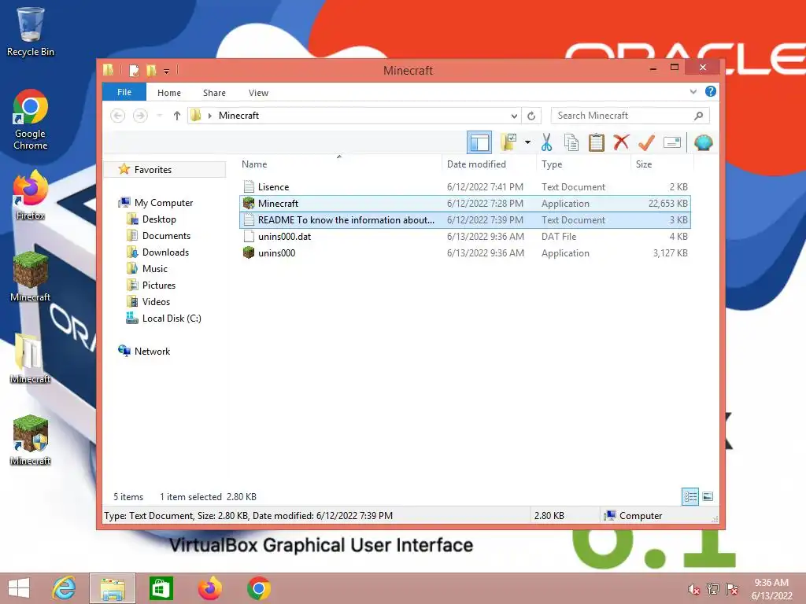This screenshot has width=806, height=604.
Task: Click Favorites in the navigation pane
Action: coord(165,170)
